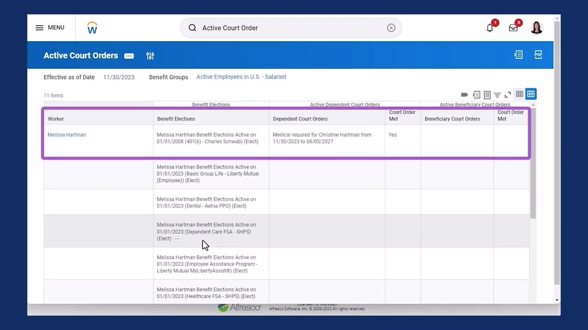Click the table scroll-up arrow
Screen dimensions: 588x330
tap(533, 105)
